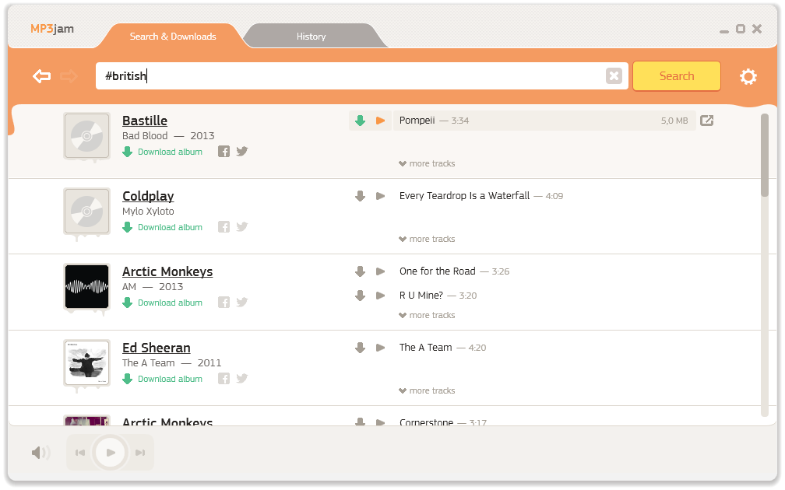Share Coldplay album on Facebook
Screen dimensions: 785x490
coord(224,227)
